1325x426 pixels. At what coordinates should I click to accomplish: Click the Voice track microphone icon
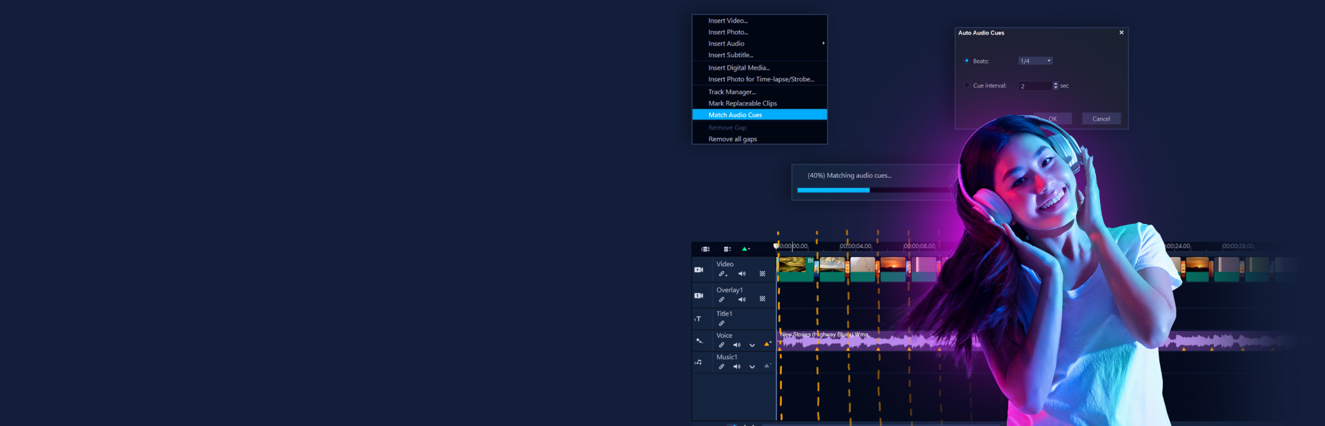(x=699, y=341)
